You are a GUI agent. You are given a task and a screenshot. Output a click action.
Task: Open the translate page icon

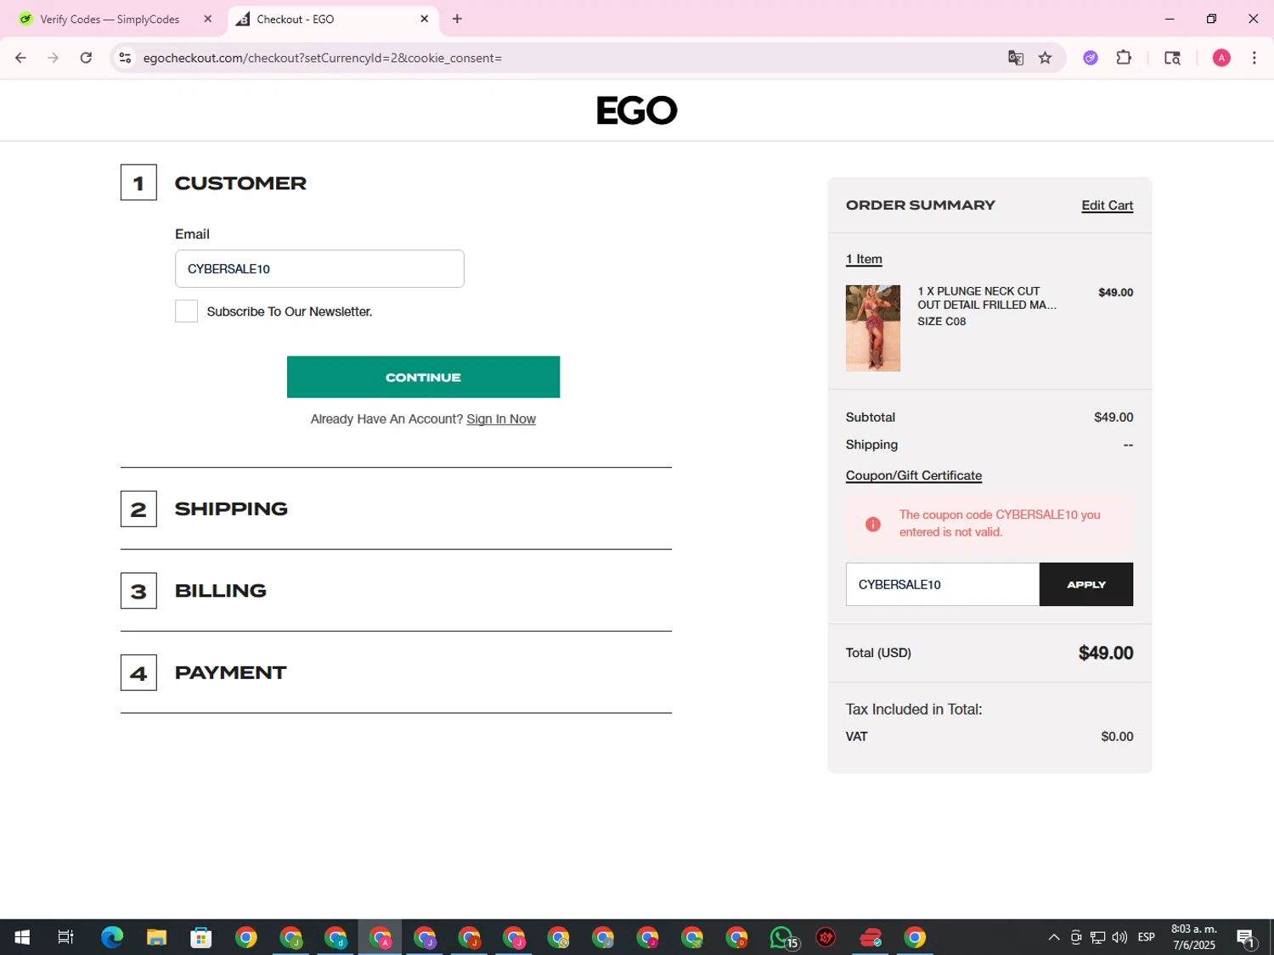[1015, 58]
